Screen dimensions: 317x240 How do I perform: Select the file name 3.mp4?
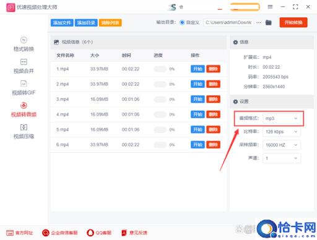[63, 99]
